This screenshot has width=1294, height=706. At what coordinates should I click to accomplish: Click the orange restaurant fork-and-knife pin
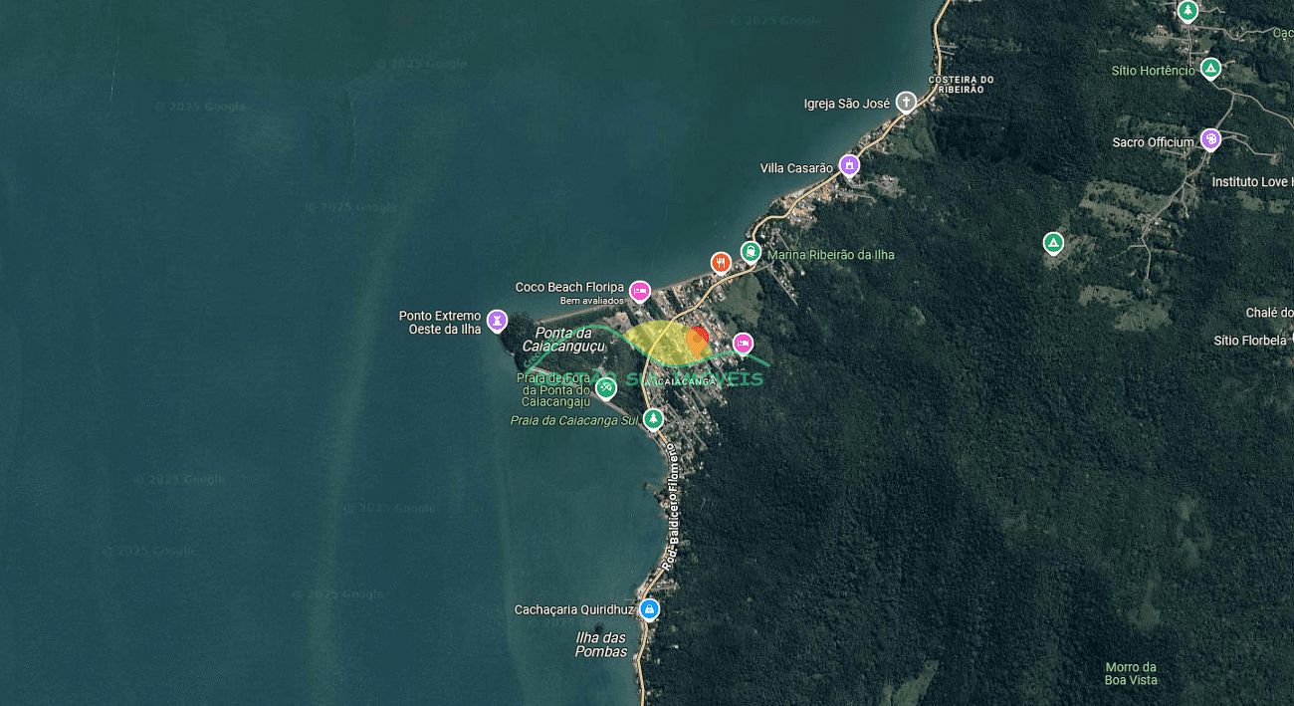pos(722,262)
